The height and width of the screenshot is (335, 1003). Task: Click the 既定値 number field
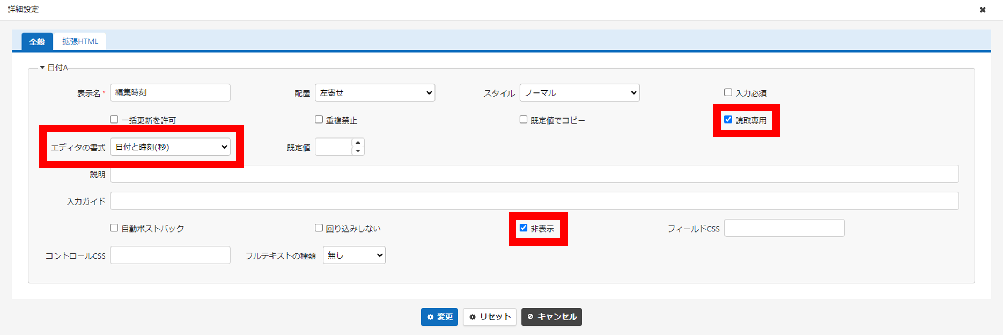point(333,147)
